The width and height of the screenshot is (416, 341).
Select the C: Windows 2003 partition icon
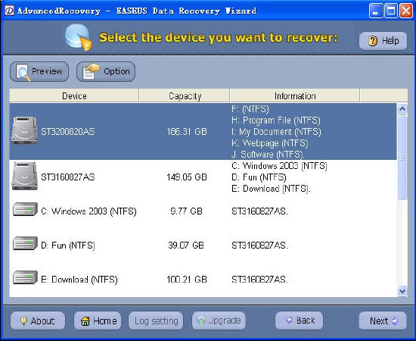25,209
